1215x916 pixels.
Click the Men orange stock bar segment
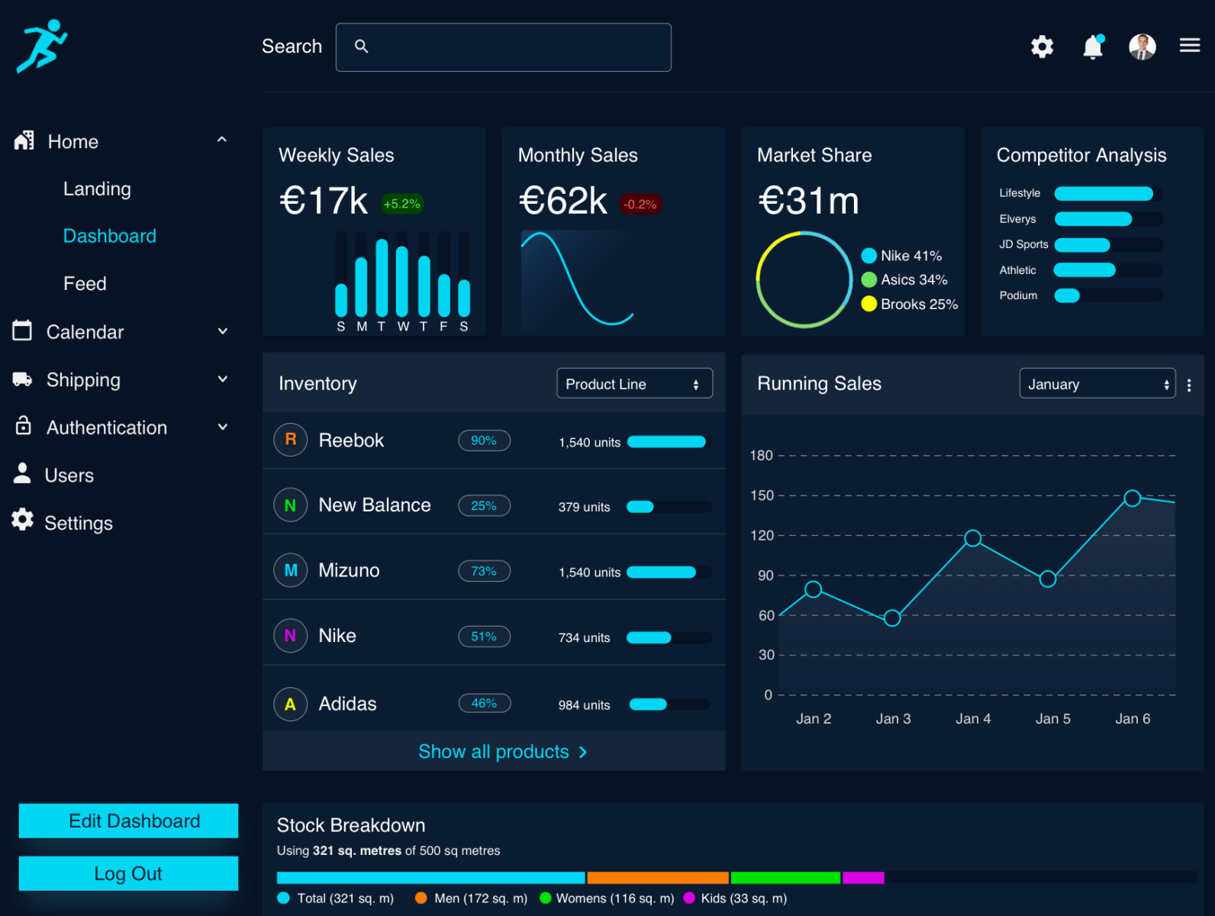point(658,878)
